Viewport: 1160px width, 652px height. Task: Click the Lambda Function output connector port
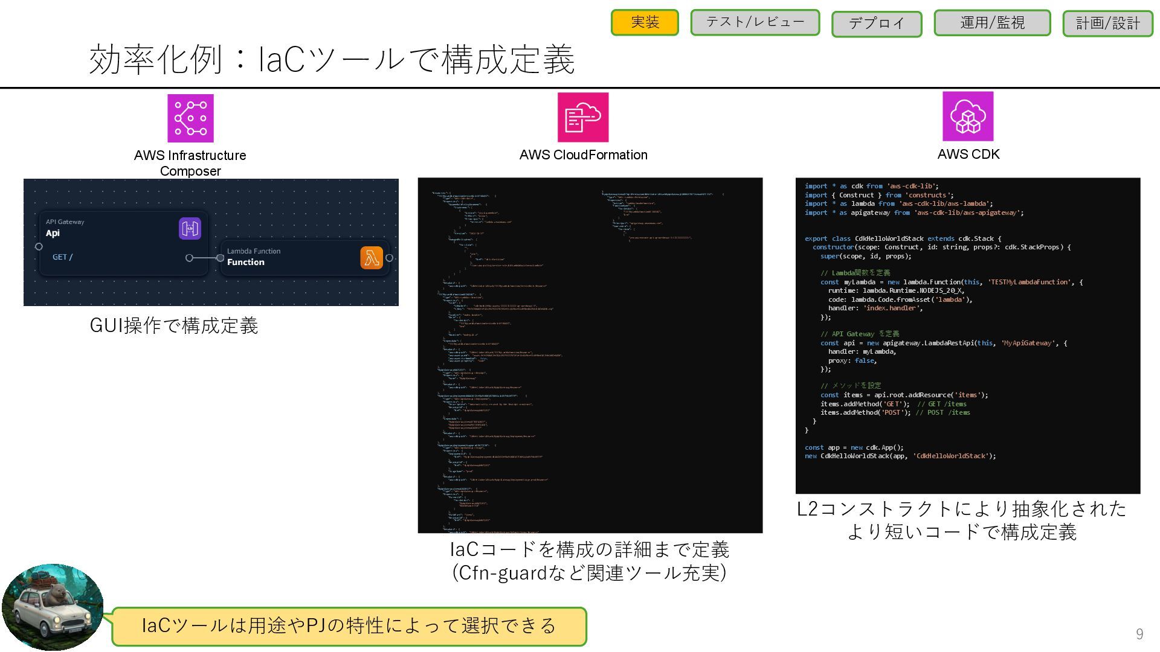[x=389, y=258]
